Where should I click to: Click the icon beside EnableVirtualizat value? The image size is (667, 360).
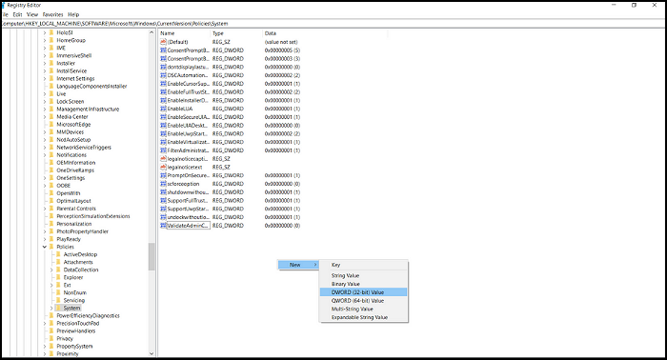pyautogui.click(x=163, y=142)
